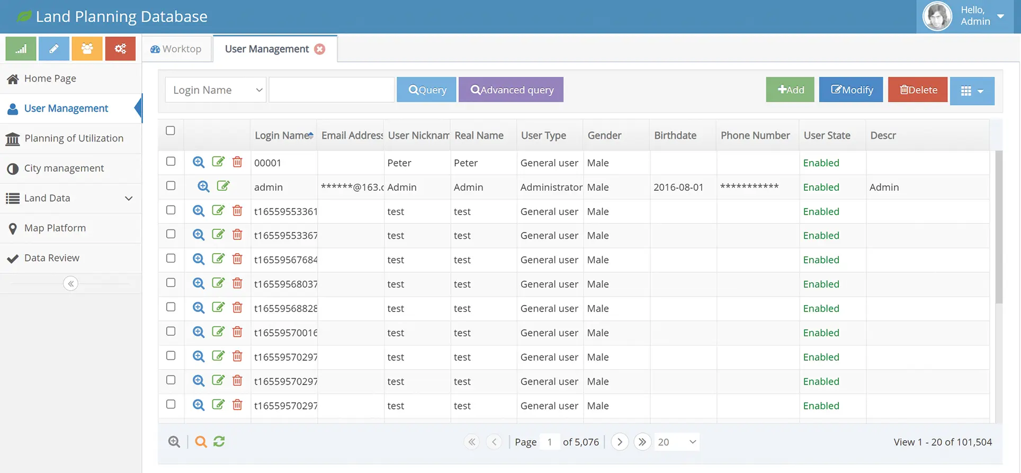This screenshot has height=473, width=1021.
Task: Switch to the Worktop tab
Action: pos(176,49)
